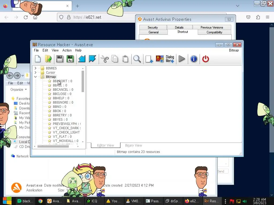Click the shield tracking protection icon
274x205 pixels.
point(61,17)
